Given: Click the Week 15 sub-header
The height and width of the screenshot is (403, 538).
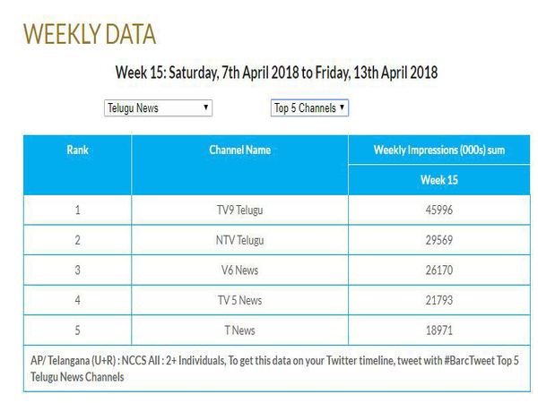Looking at the screenshot, I should [438, 180].
